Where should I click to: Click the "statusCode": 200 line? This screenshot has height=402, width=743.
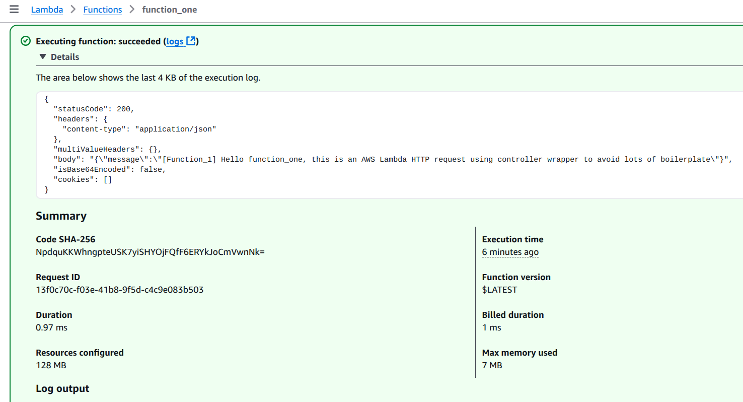pos(94,109)
